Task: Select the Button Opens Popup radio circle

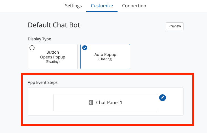Action: (x=32, y=48)
